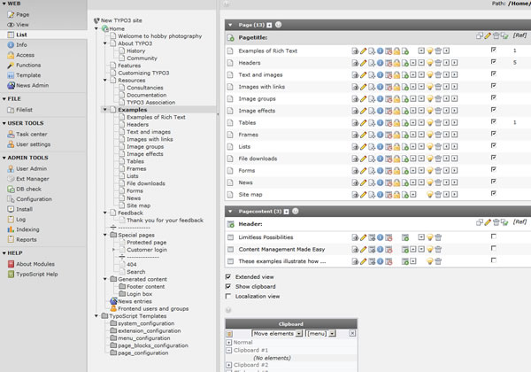This screenshot has height=372, width=531.
Task: Collapse the Pagecontent (3) section
Action: coord(231,211)
